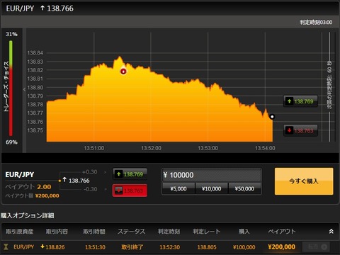Click the ペイアウト 2.00 payout rate text
Viewport: 340px width, 255px height.
coord(28,187)
